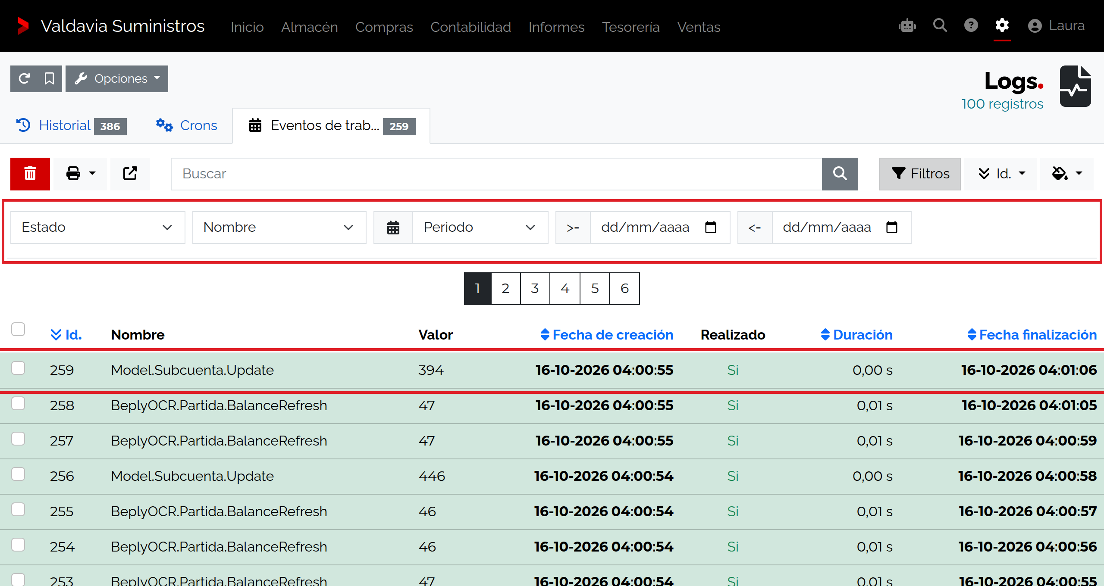Open the Contabilidad menu
This screenshot has height=586, width=1104.
(470, 27)
